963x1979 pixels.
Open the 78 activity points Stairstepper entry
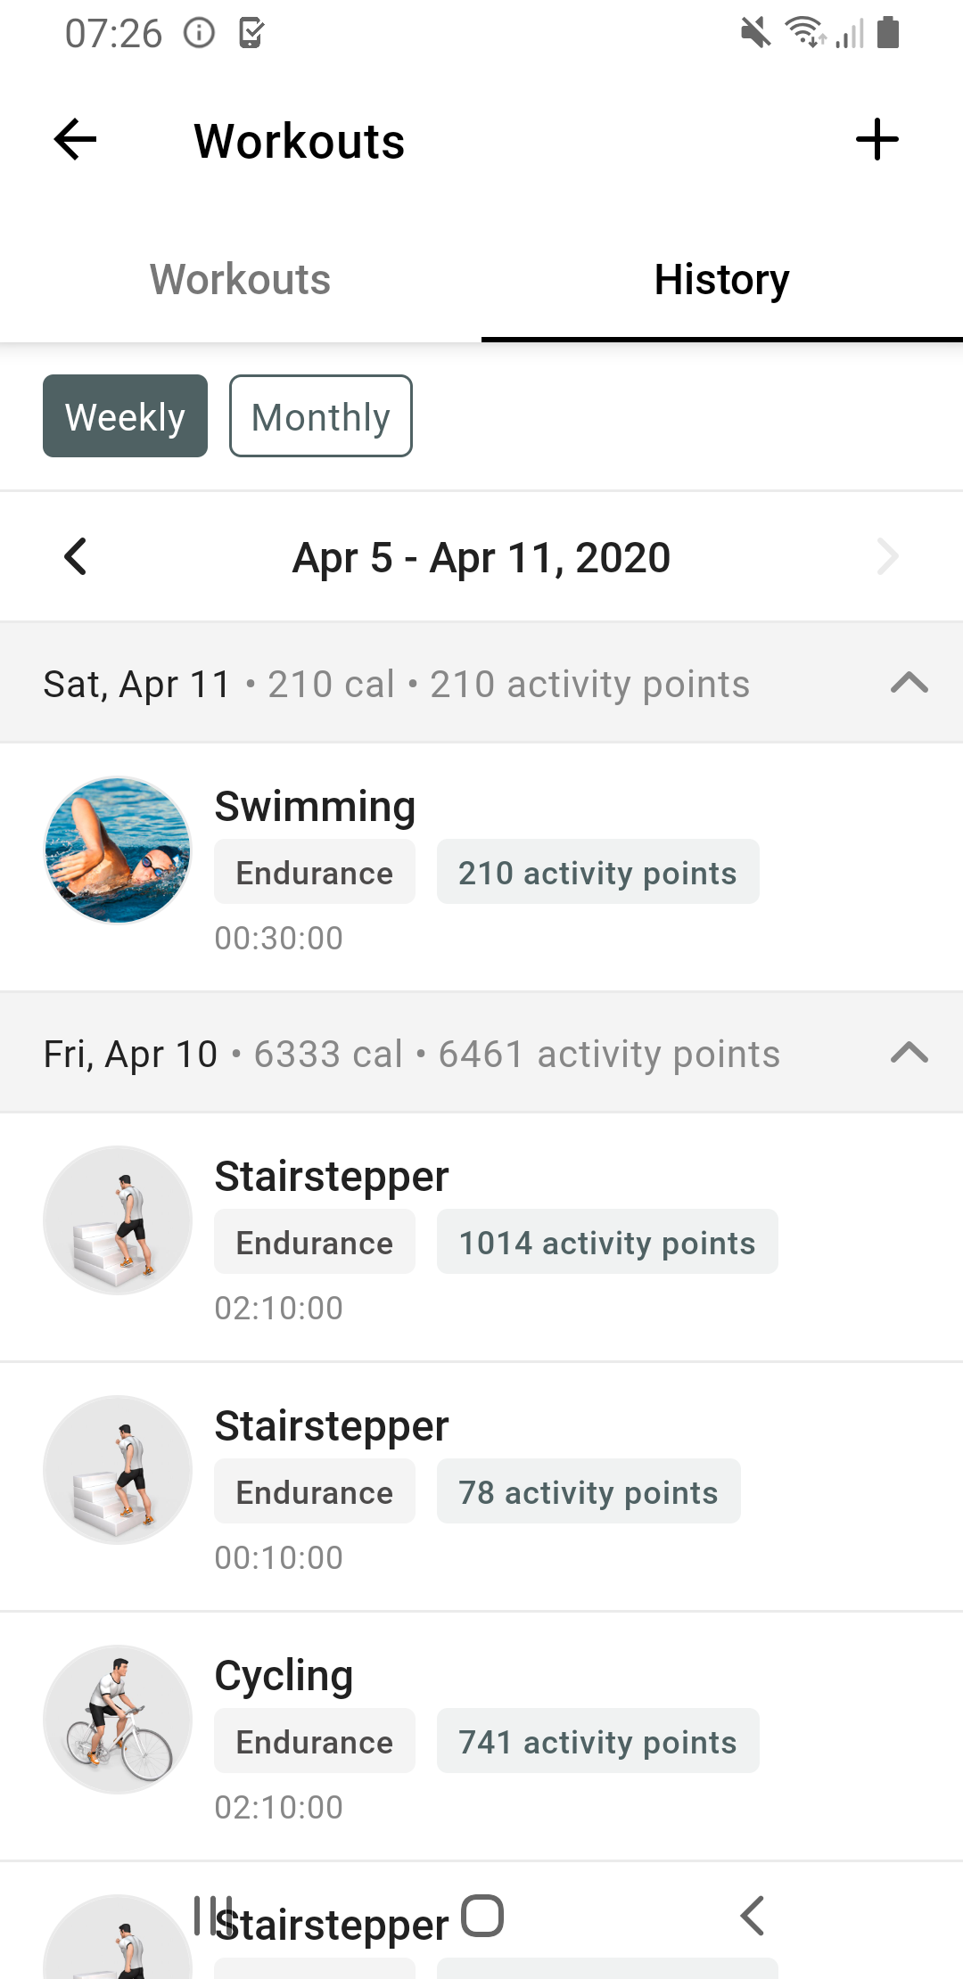point(481,1487)
